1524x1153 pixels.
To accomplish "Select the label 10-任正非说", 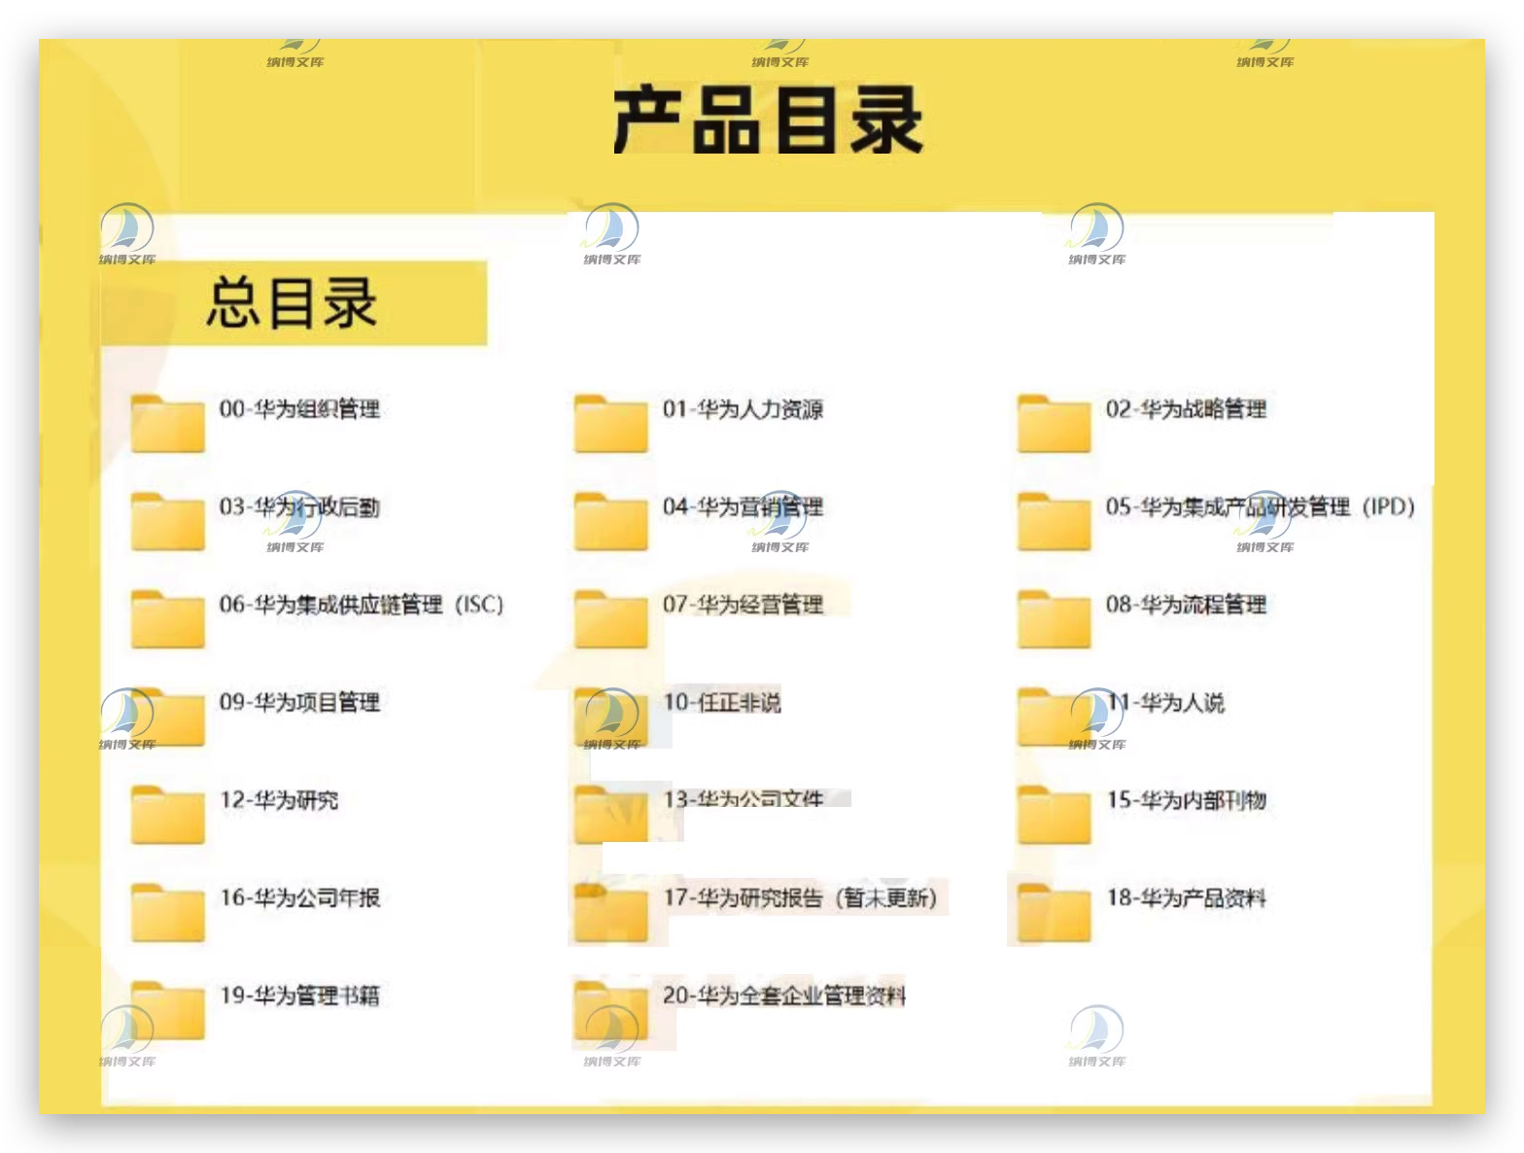I will (x=722, y=702).
